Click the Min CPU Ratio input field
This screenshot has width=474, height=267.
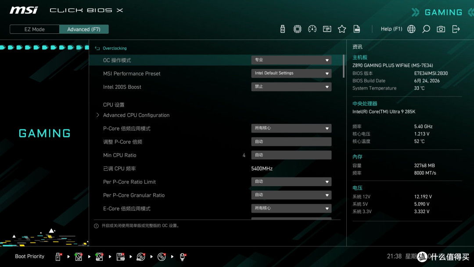pos(291,155)
